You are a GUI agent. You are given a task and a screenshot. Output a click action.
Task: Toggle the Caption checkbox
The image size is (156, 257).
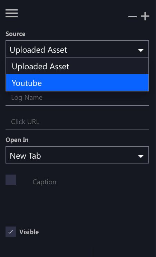[11, 180]
